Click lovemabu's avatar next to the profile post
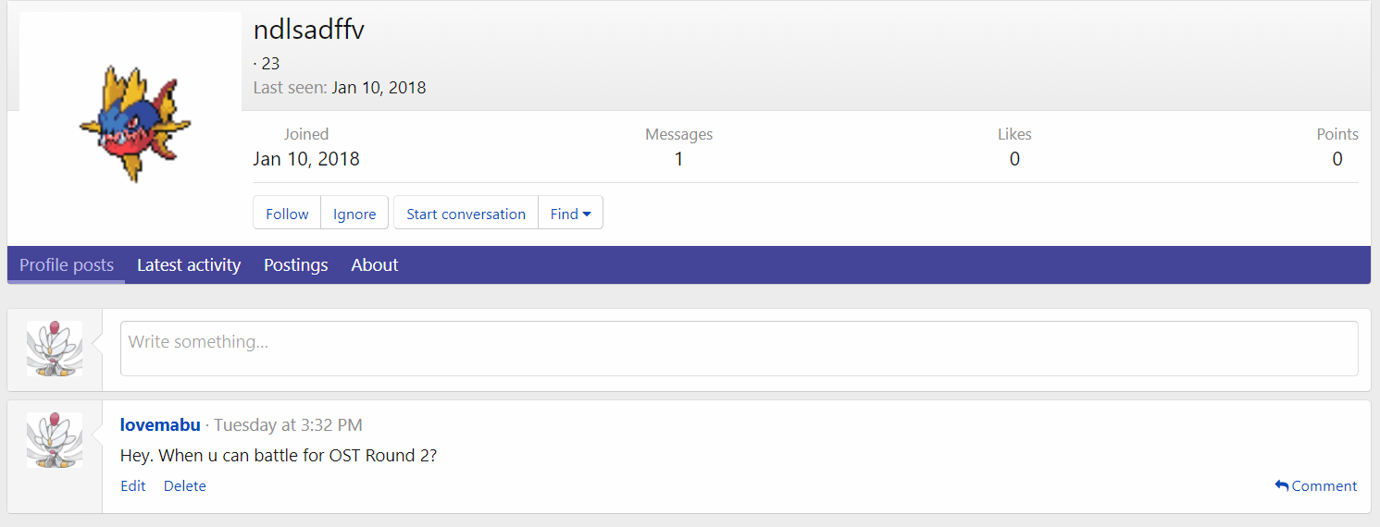Screen dimensions: 1380x527 click(x=55, y=440)
